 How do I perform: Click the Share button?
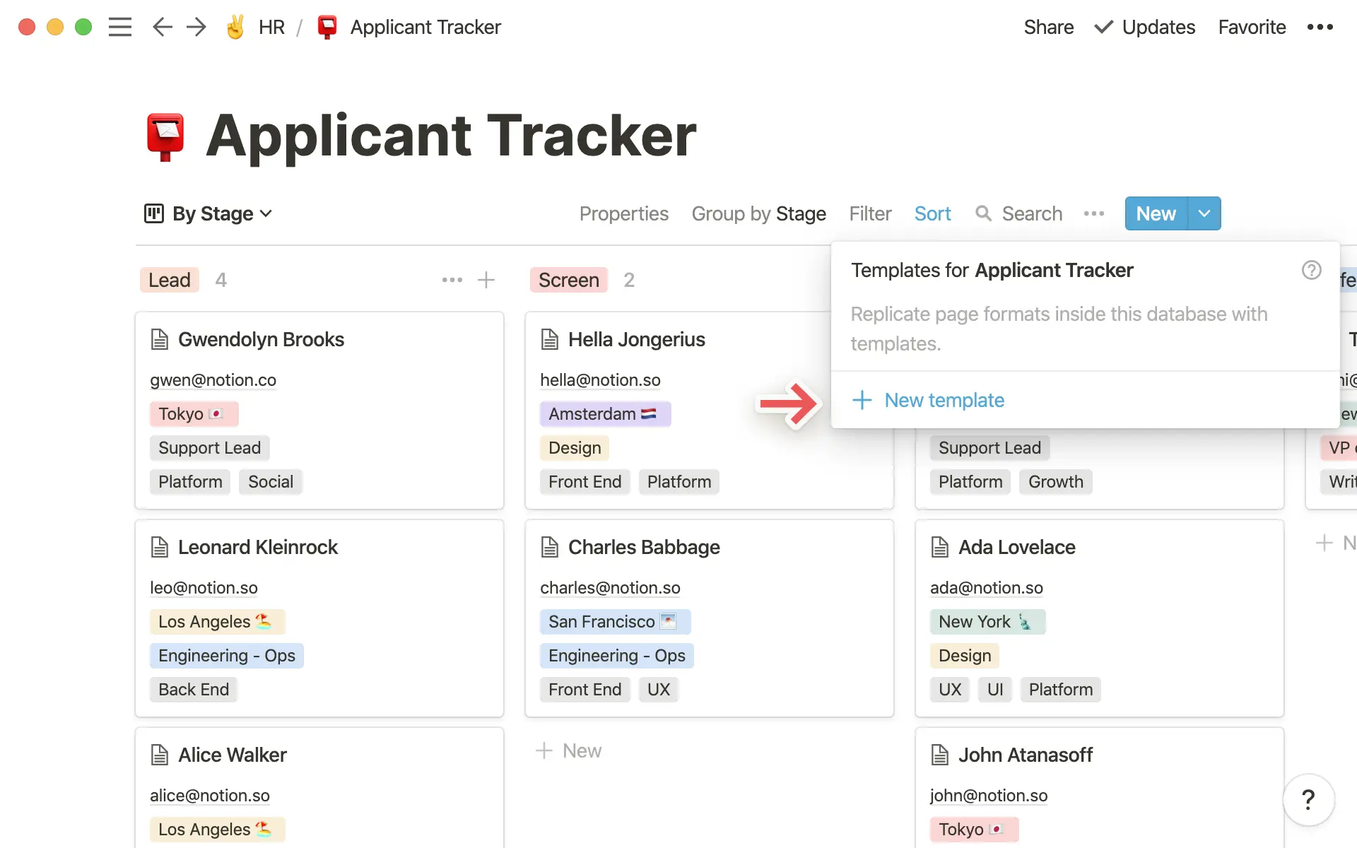click(x=1048, y=27)
